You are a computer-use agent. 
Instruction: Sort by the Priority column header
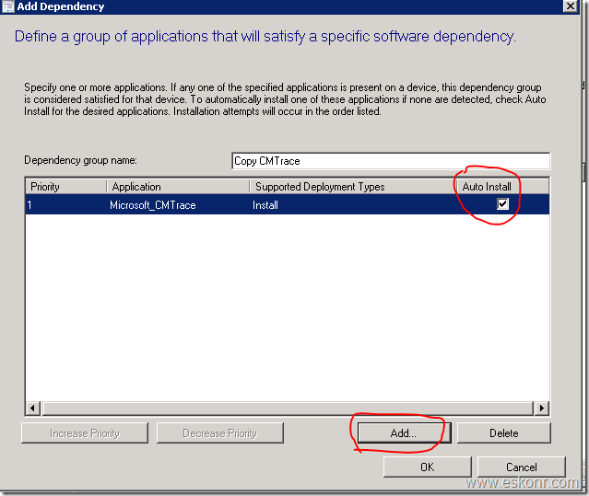(65, 187)
